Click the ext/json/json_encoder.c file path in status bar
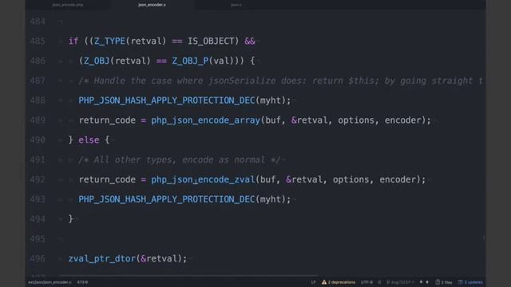Screen dimensions: 511x287 pos(50,282)
